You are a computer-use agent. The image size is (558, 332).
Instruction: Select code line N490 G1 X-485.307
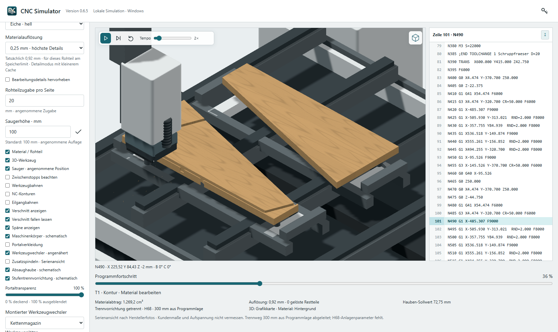(x=491, y=221)
